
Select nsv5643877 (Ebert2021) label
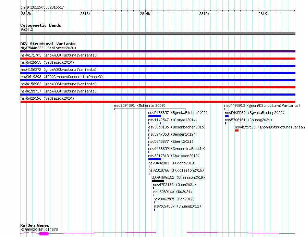tap(171, 141)
